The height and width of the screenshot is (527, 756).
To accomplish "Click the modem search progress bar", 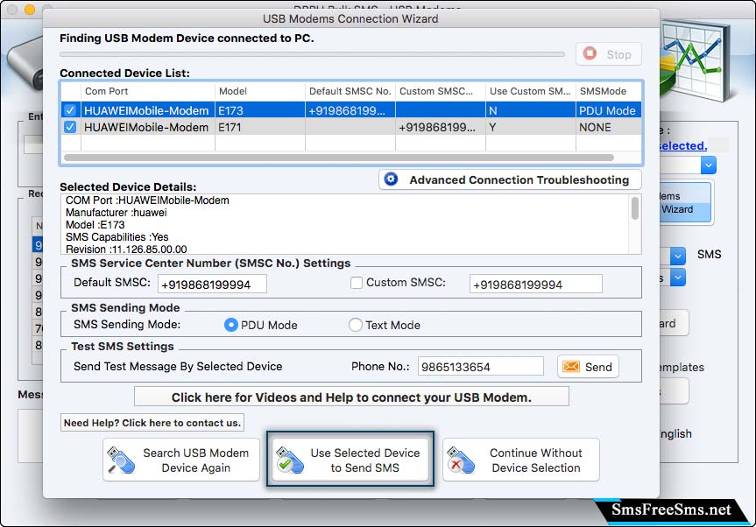I will pyautogui.click(x=312, y=54).
